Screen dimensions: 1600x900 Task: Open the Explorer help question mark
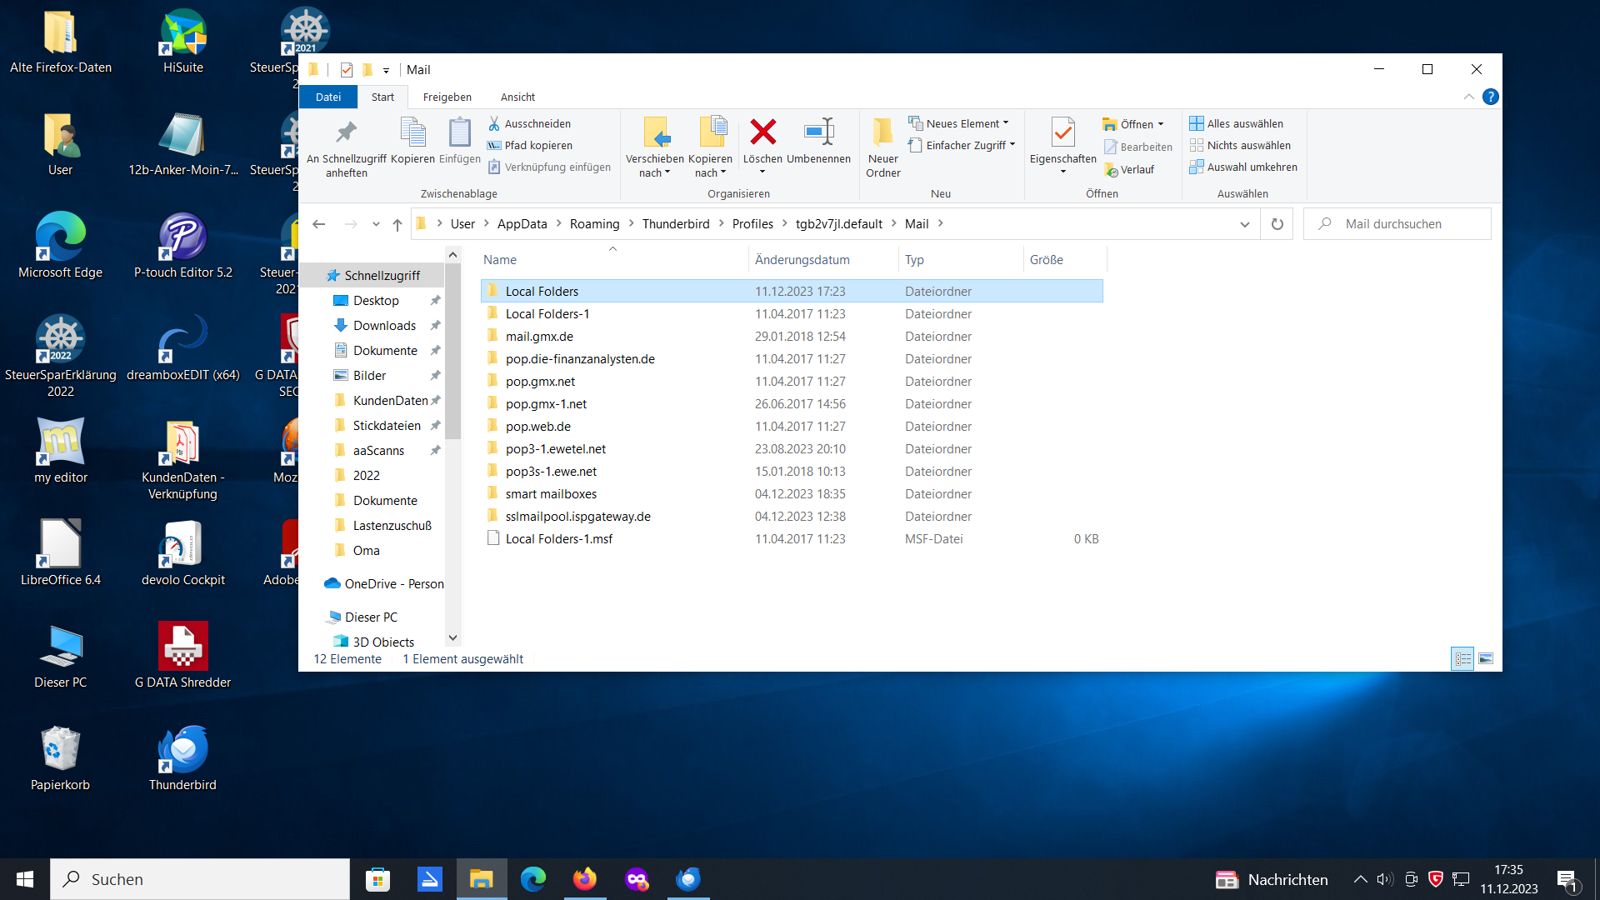point(1490,97)
